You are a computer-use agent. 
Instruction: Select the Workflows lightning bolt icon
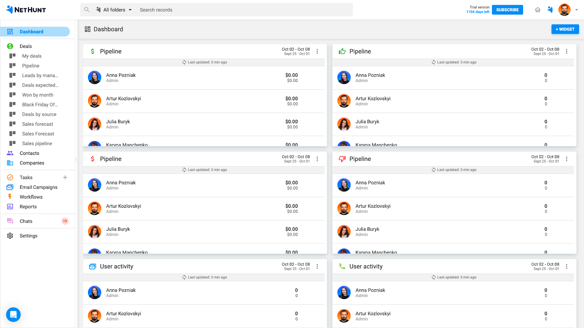(x=10, y=197)
